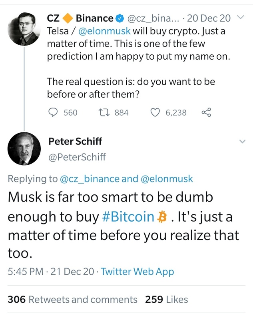The image size is (253, 320).
Task: Click the @cz_binance link in Replying to
Action: tap(89, 179)
